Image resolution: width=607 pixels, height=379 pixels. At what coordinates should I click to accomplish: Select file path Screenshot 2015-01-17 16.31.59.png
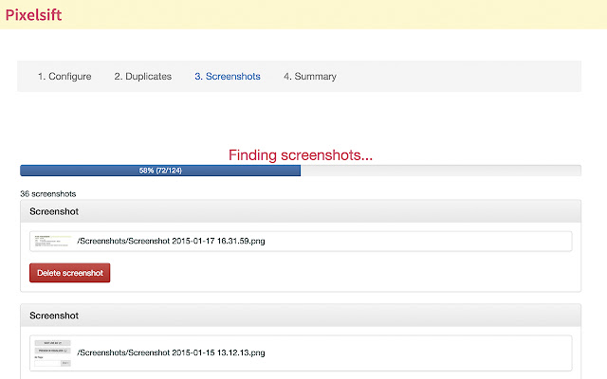[x=171, y=241]
